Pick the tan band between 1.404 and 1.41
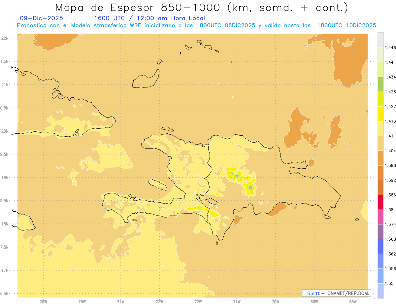Viewport: 396px width, 306px height. click(380, 143)
